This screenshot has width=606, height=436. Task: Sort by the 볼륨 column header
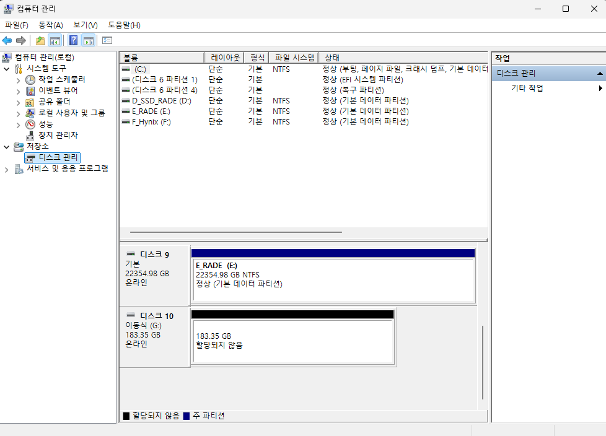point(162,58)
